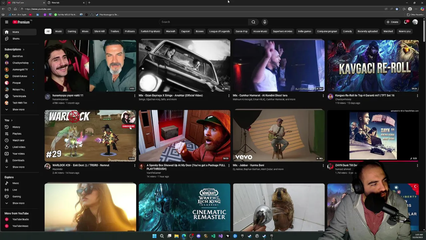The height and width of the screenshot is (240, 426).
Task: Open A Spooky Box Showed Up thumbnail
Action: coord(184,136)
